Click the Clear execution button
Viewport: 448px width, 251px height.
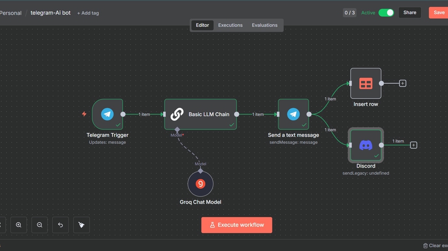click(x=435, y=245)
